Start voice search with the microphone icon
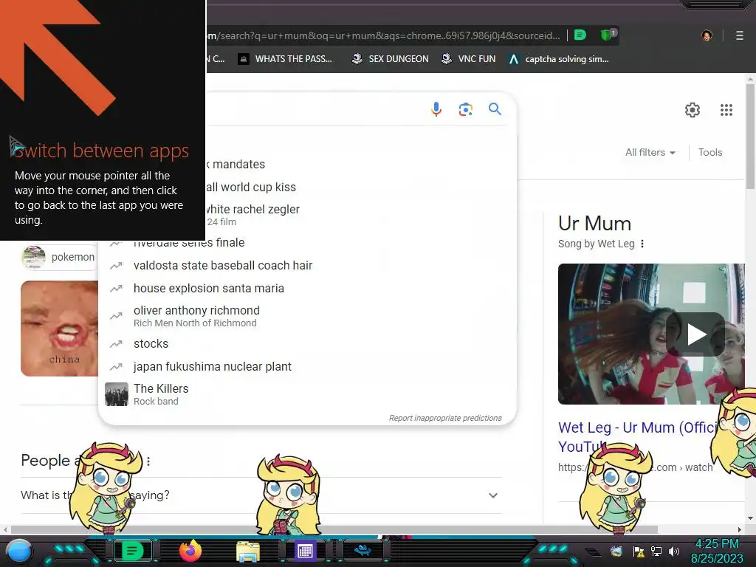 tap(436, 109)
